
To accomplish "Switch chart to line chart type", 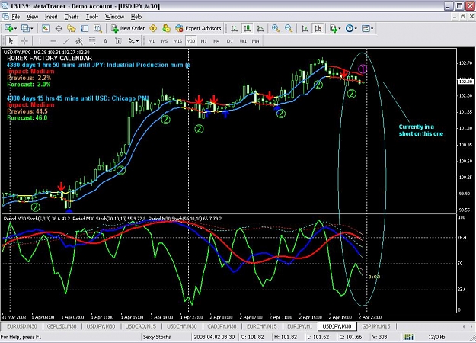I will [260, 28].
